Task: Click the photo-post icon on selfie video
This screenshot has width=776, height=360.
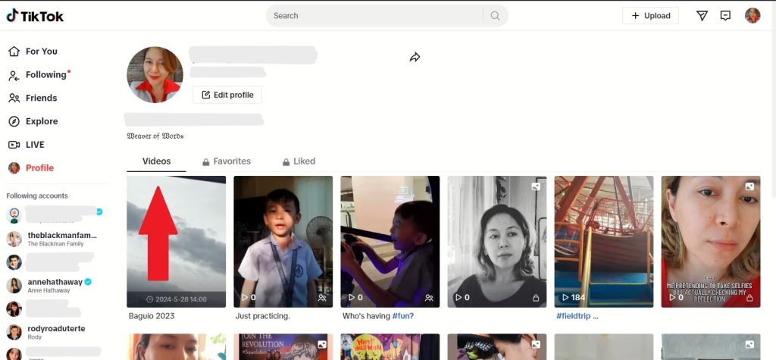Action: point(749,186)
